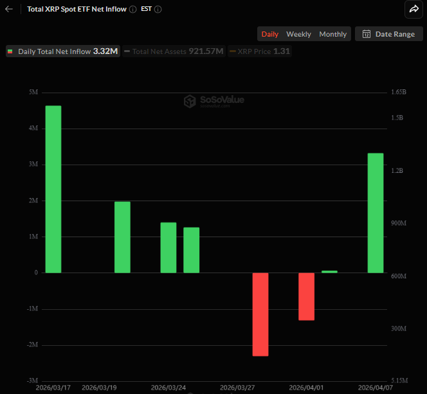This screenshot has height=394, width=427.
Task: Click the red-green Daily Total Net Inflow swatch
Action: point(10,51)
